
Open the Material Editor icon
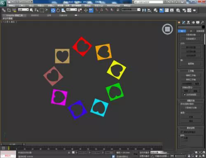pyautogui.click(x=178, y=10)
